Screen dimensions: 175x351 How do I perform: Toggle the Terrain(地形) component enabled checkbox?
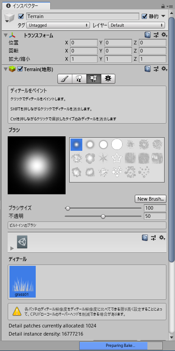coord(20,69)
